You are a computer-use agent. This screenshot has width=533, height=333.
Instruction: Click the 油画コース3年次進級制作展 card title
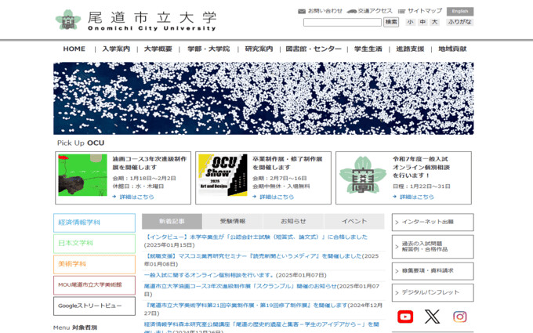point(150,163)
